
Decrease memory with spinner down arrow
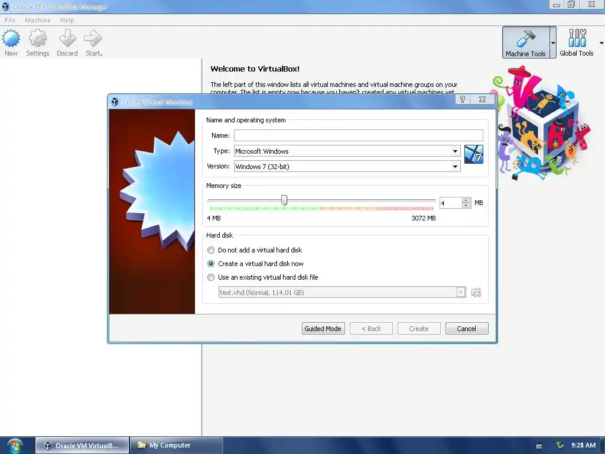[x=466, y=206]
